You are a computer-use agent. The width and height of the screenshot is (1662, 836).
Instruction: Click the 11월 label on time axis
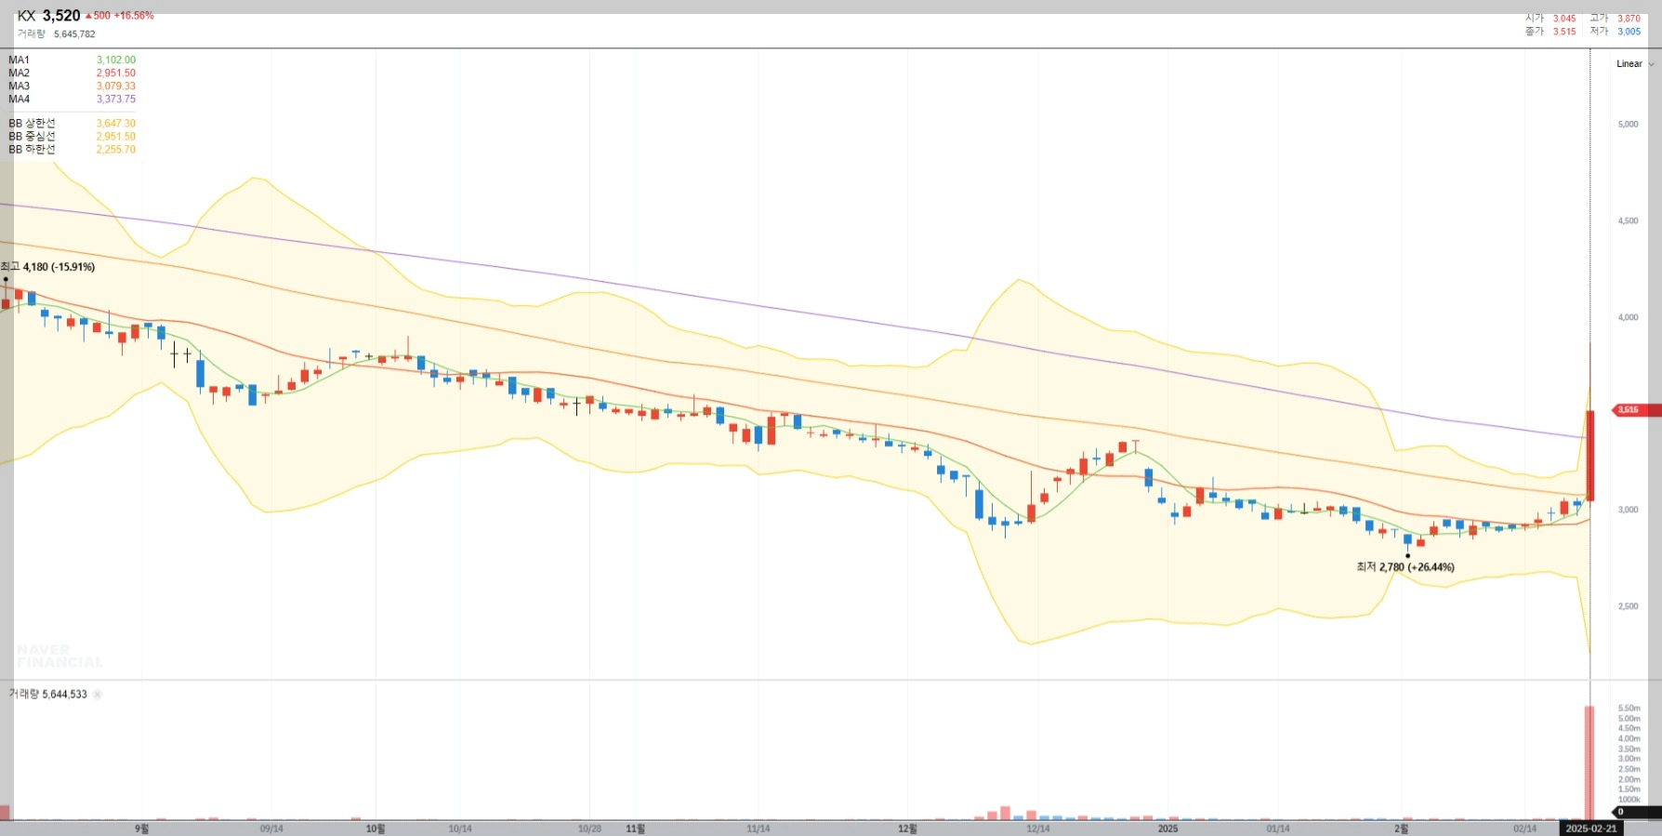click(636, 829)
